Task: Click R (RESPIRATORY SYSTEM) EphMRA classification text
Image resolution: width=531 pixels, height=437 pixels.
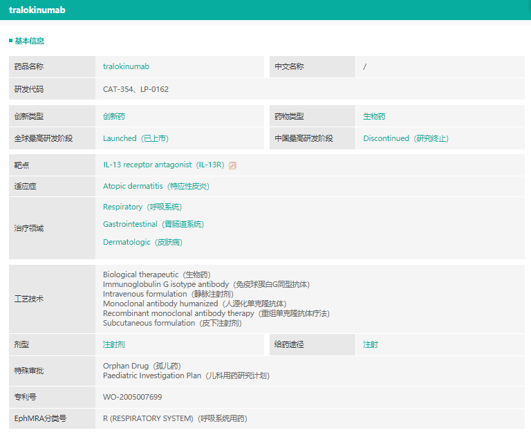Action: [175, 418]
